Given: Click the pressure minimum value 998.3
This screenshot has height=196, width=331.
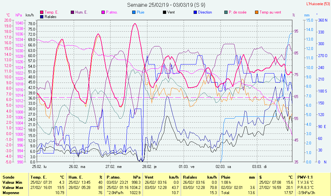Looking at the screenshot, I should (x=136, y=182).
